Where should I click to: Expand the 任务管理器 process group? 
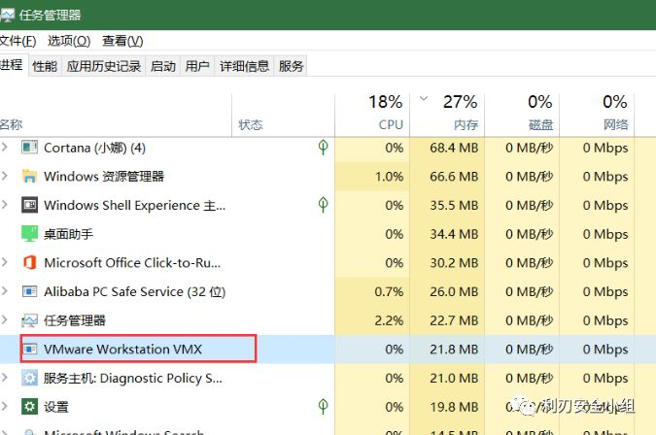pos(5,320)
